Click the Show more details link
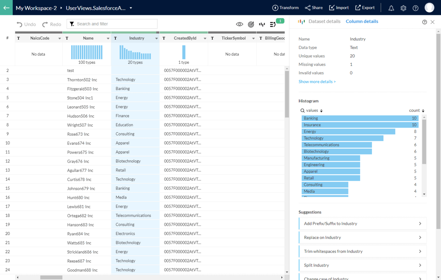This screenshot has height=280, width=441. click(317, 82)
